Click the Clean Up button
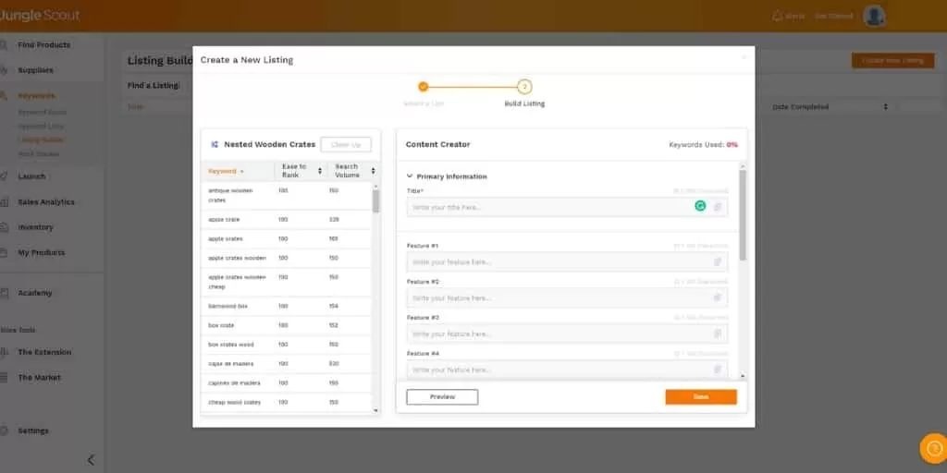The height and width of the screenshot is (473, 947). (346, 145)
